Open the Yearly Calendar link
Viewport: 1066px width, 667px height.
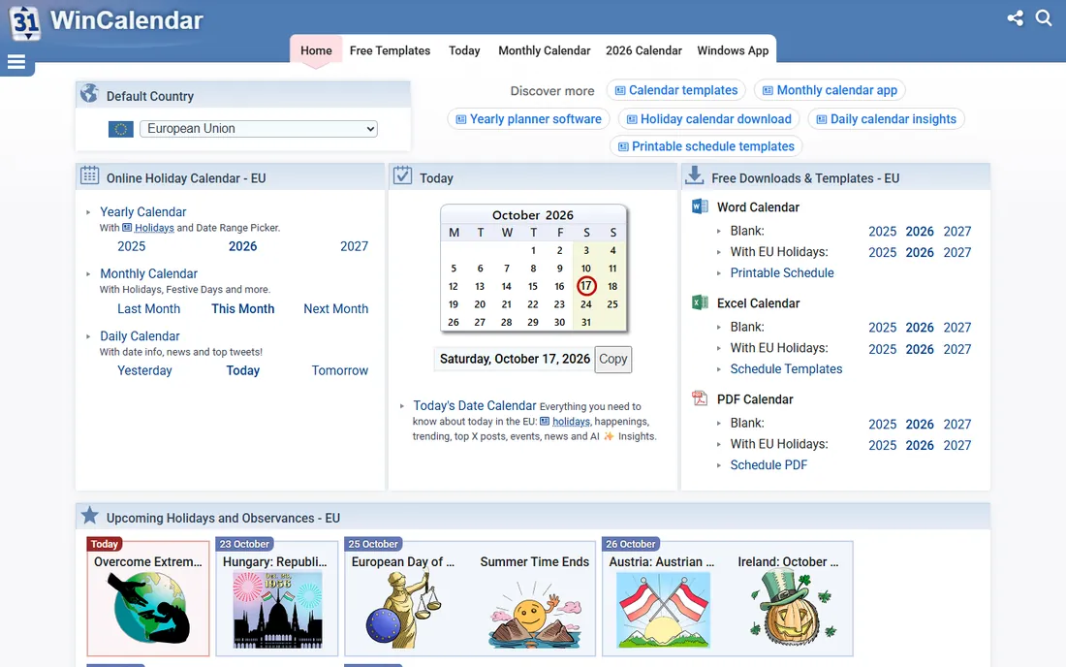(142, 212)
